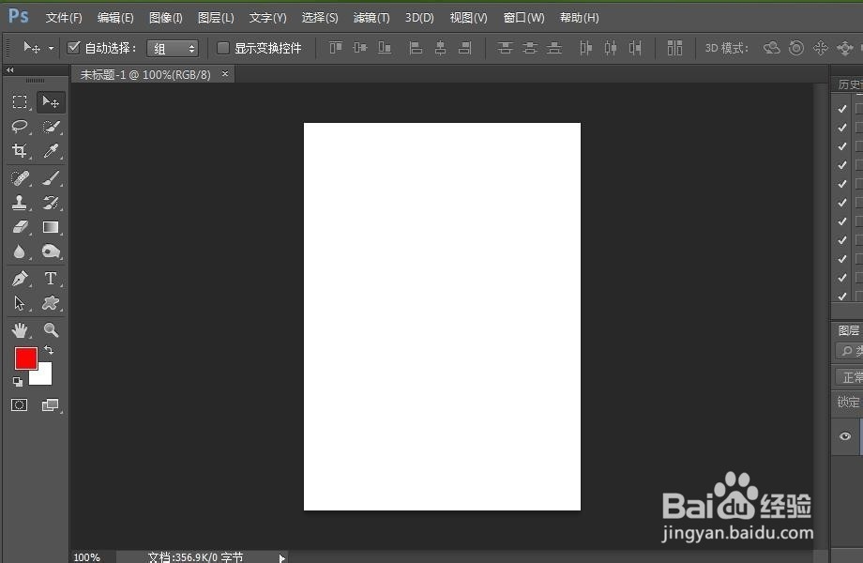The height and width of the screenshot is (563, 863).
Task: Close the 未标题-1 document tab
Action: point(224,73)
